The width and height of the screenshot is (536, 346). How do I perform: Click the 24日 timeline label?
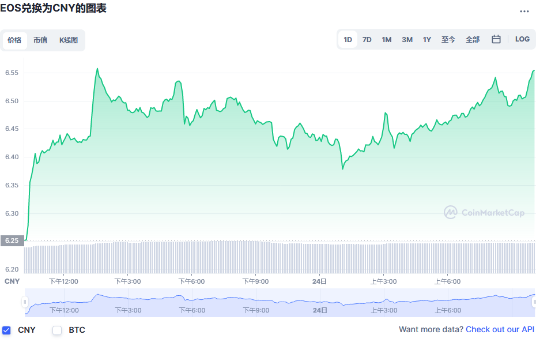[x=319, y=281]
